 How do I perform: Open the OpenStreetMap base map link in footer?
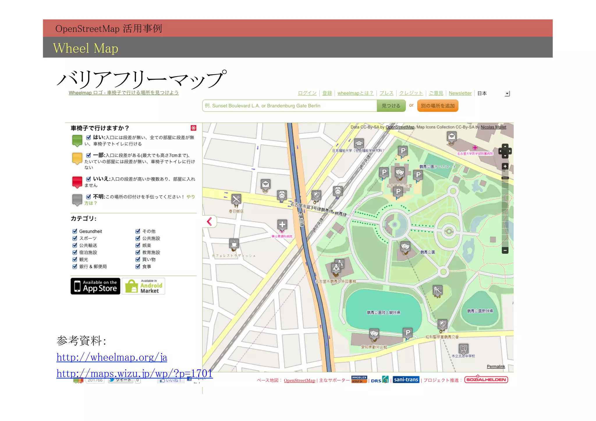coord(299,381)
